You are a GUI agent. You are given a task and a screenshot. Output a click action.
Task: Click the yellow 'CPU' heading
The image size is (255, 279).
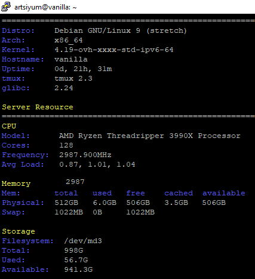pyautogui.click(x=9, y=126)
